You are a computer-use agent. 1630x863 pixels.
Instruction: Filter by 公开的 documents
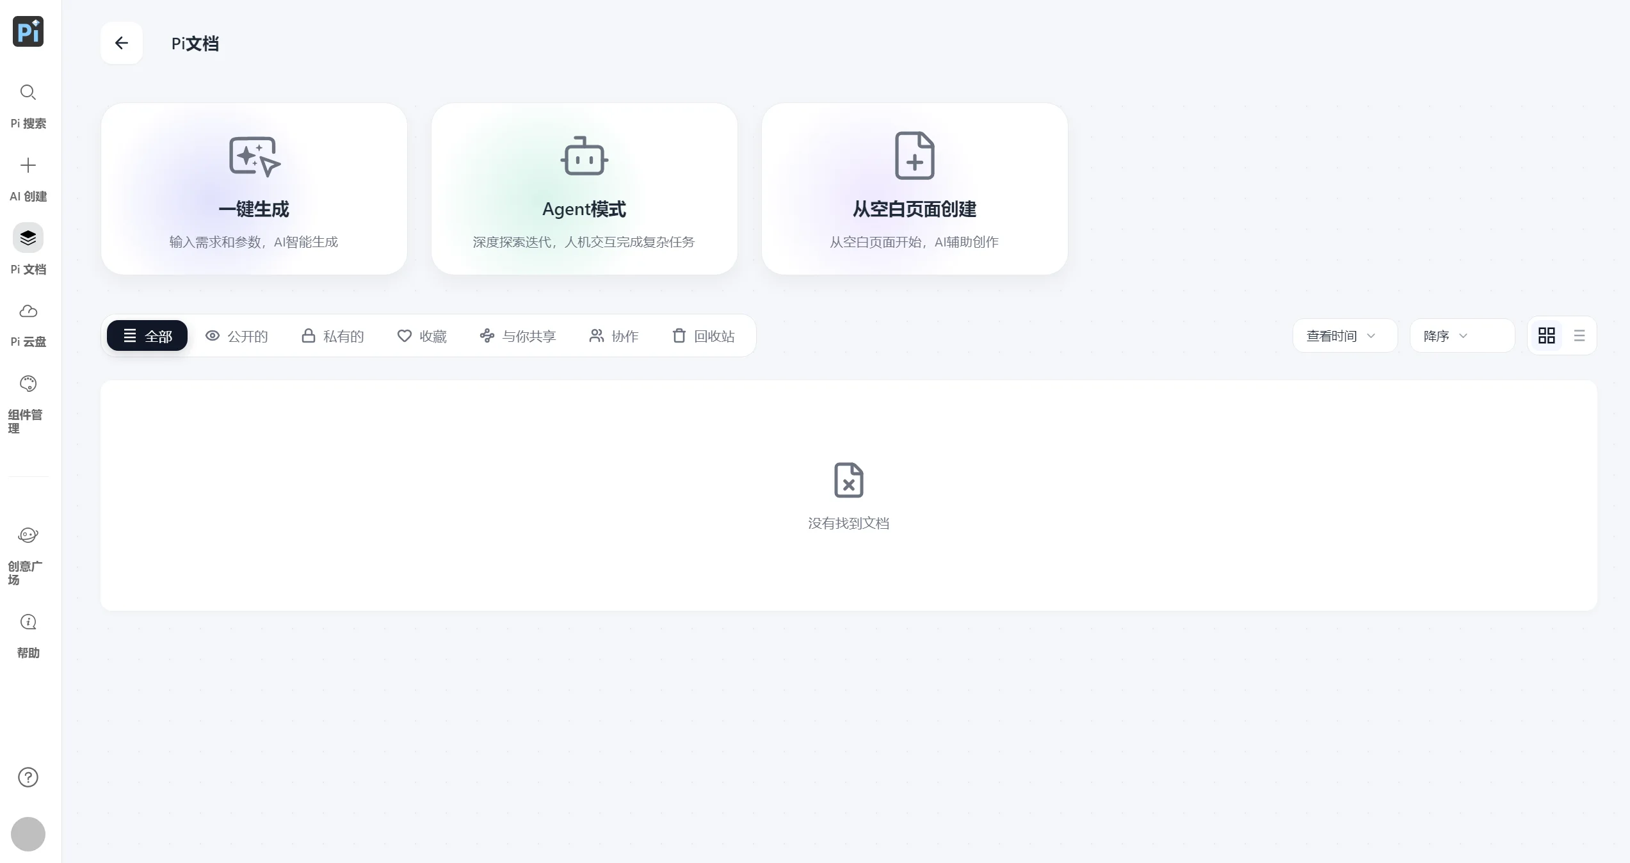[x=236, y=336]
